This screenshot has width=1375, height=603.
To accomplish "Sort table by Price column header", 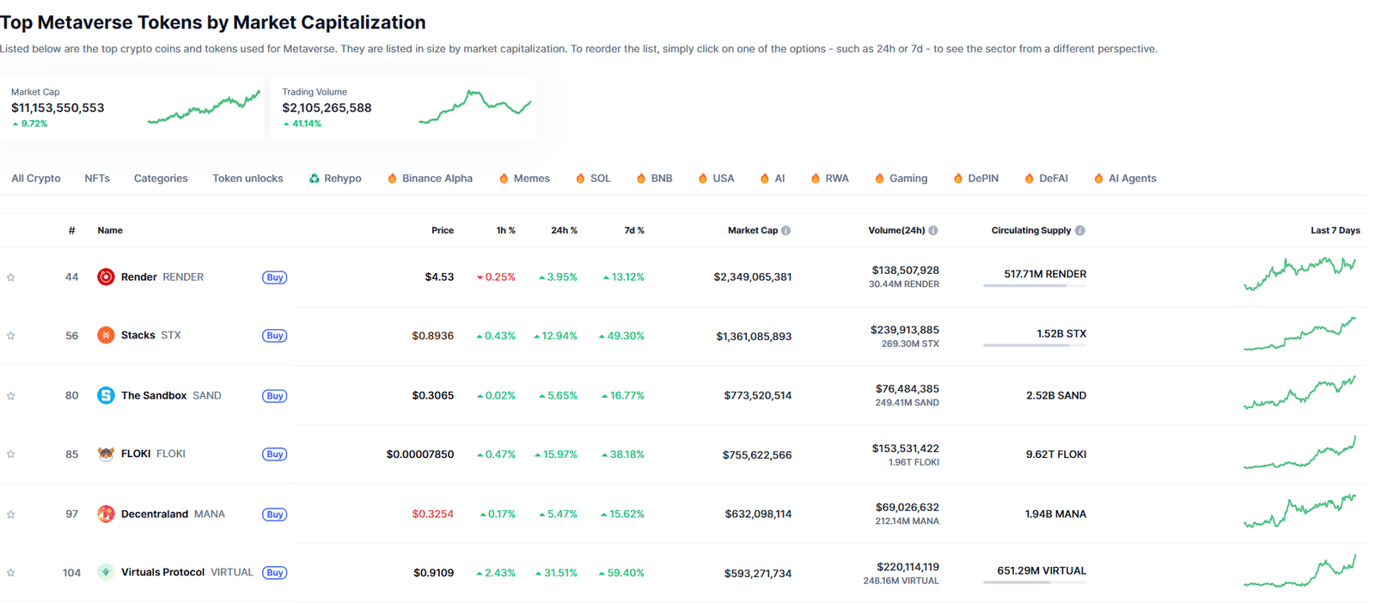I will tap(442, 230).
